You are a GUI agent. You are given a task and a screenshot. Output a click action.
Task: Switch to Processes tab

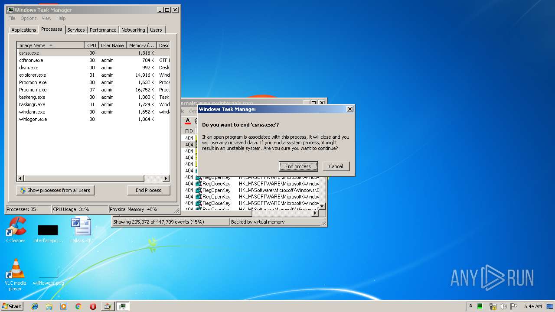point(52,29)
